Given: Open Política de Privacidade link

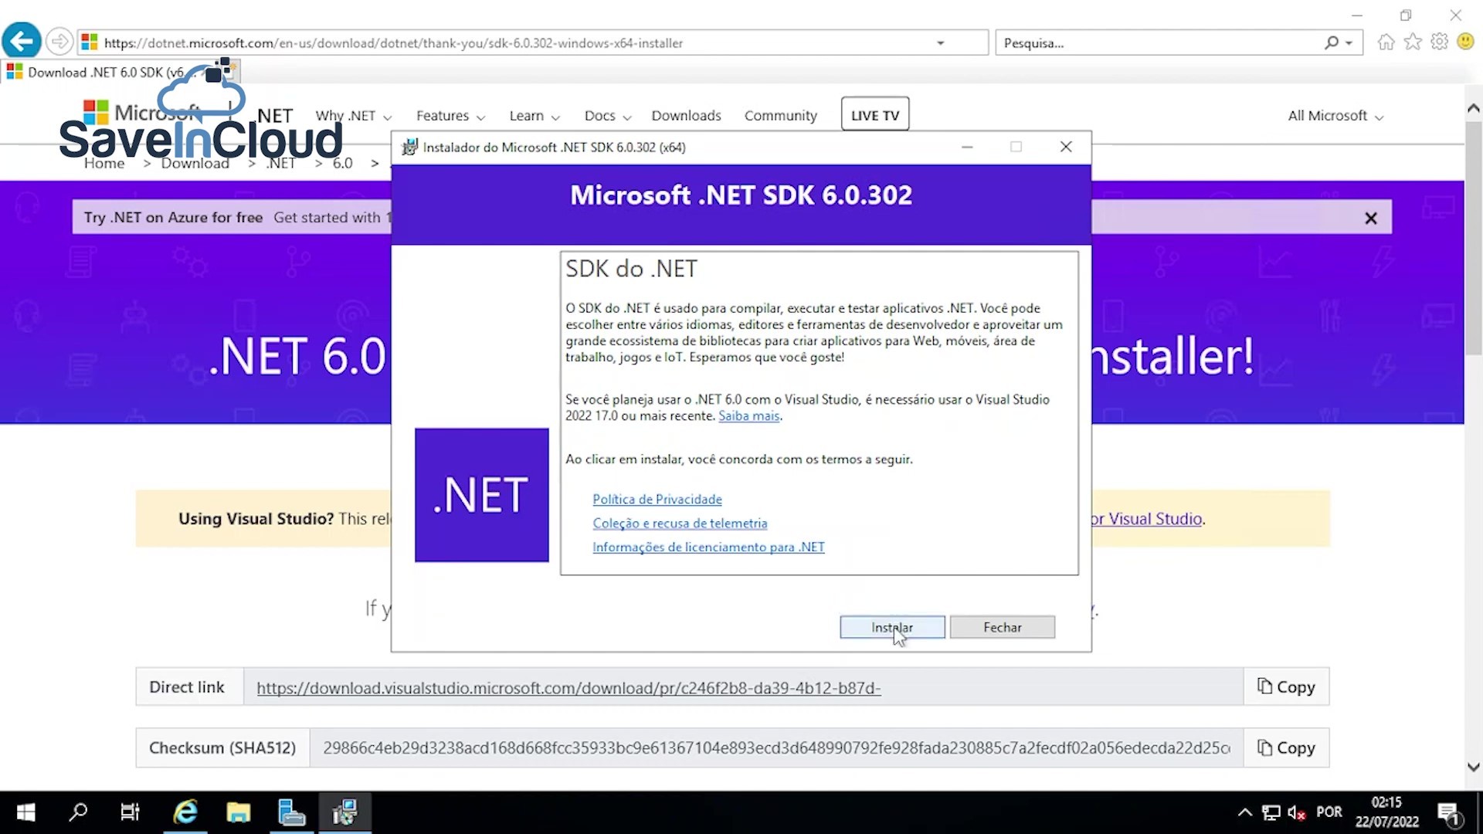Looking at the screenshot, I should [x=657, y=500].
